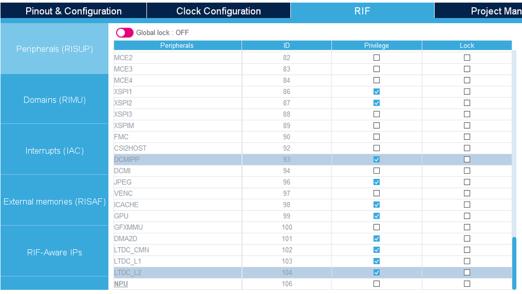Select the DCMIPP peripheral row name
Viewport: 522px width, 294px height.
click(x=127, y=160)
